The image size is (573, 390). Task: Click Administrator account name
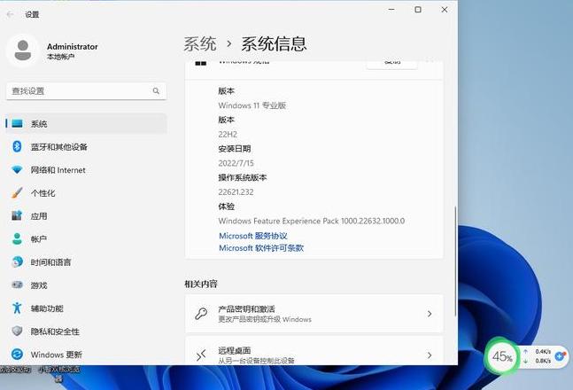point(73,46)
